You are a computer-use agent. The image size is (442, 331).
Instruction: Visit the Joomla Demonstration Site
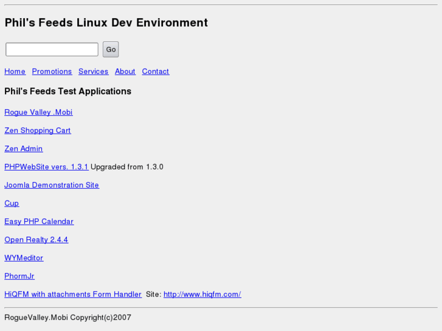pyautogui.click(x=52, y=185)
